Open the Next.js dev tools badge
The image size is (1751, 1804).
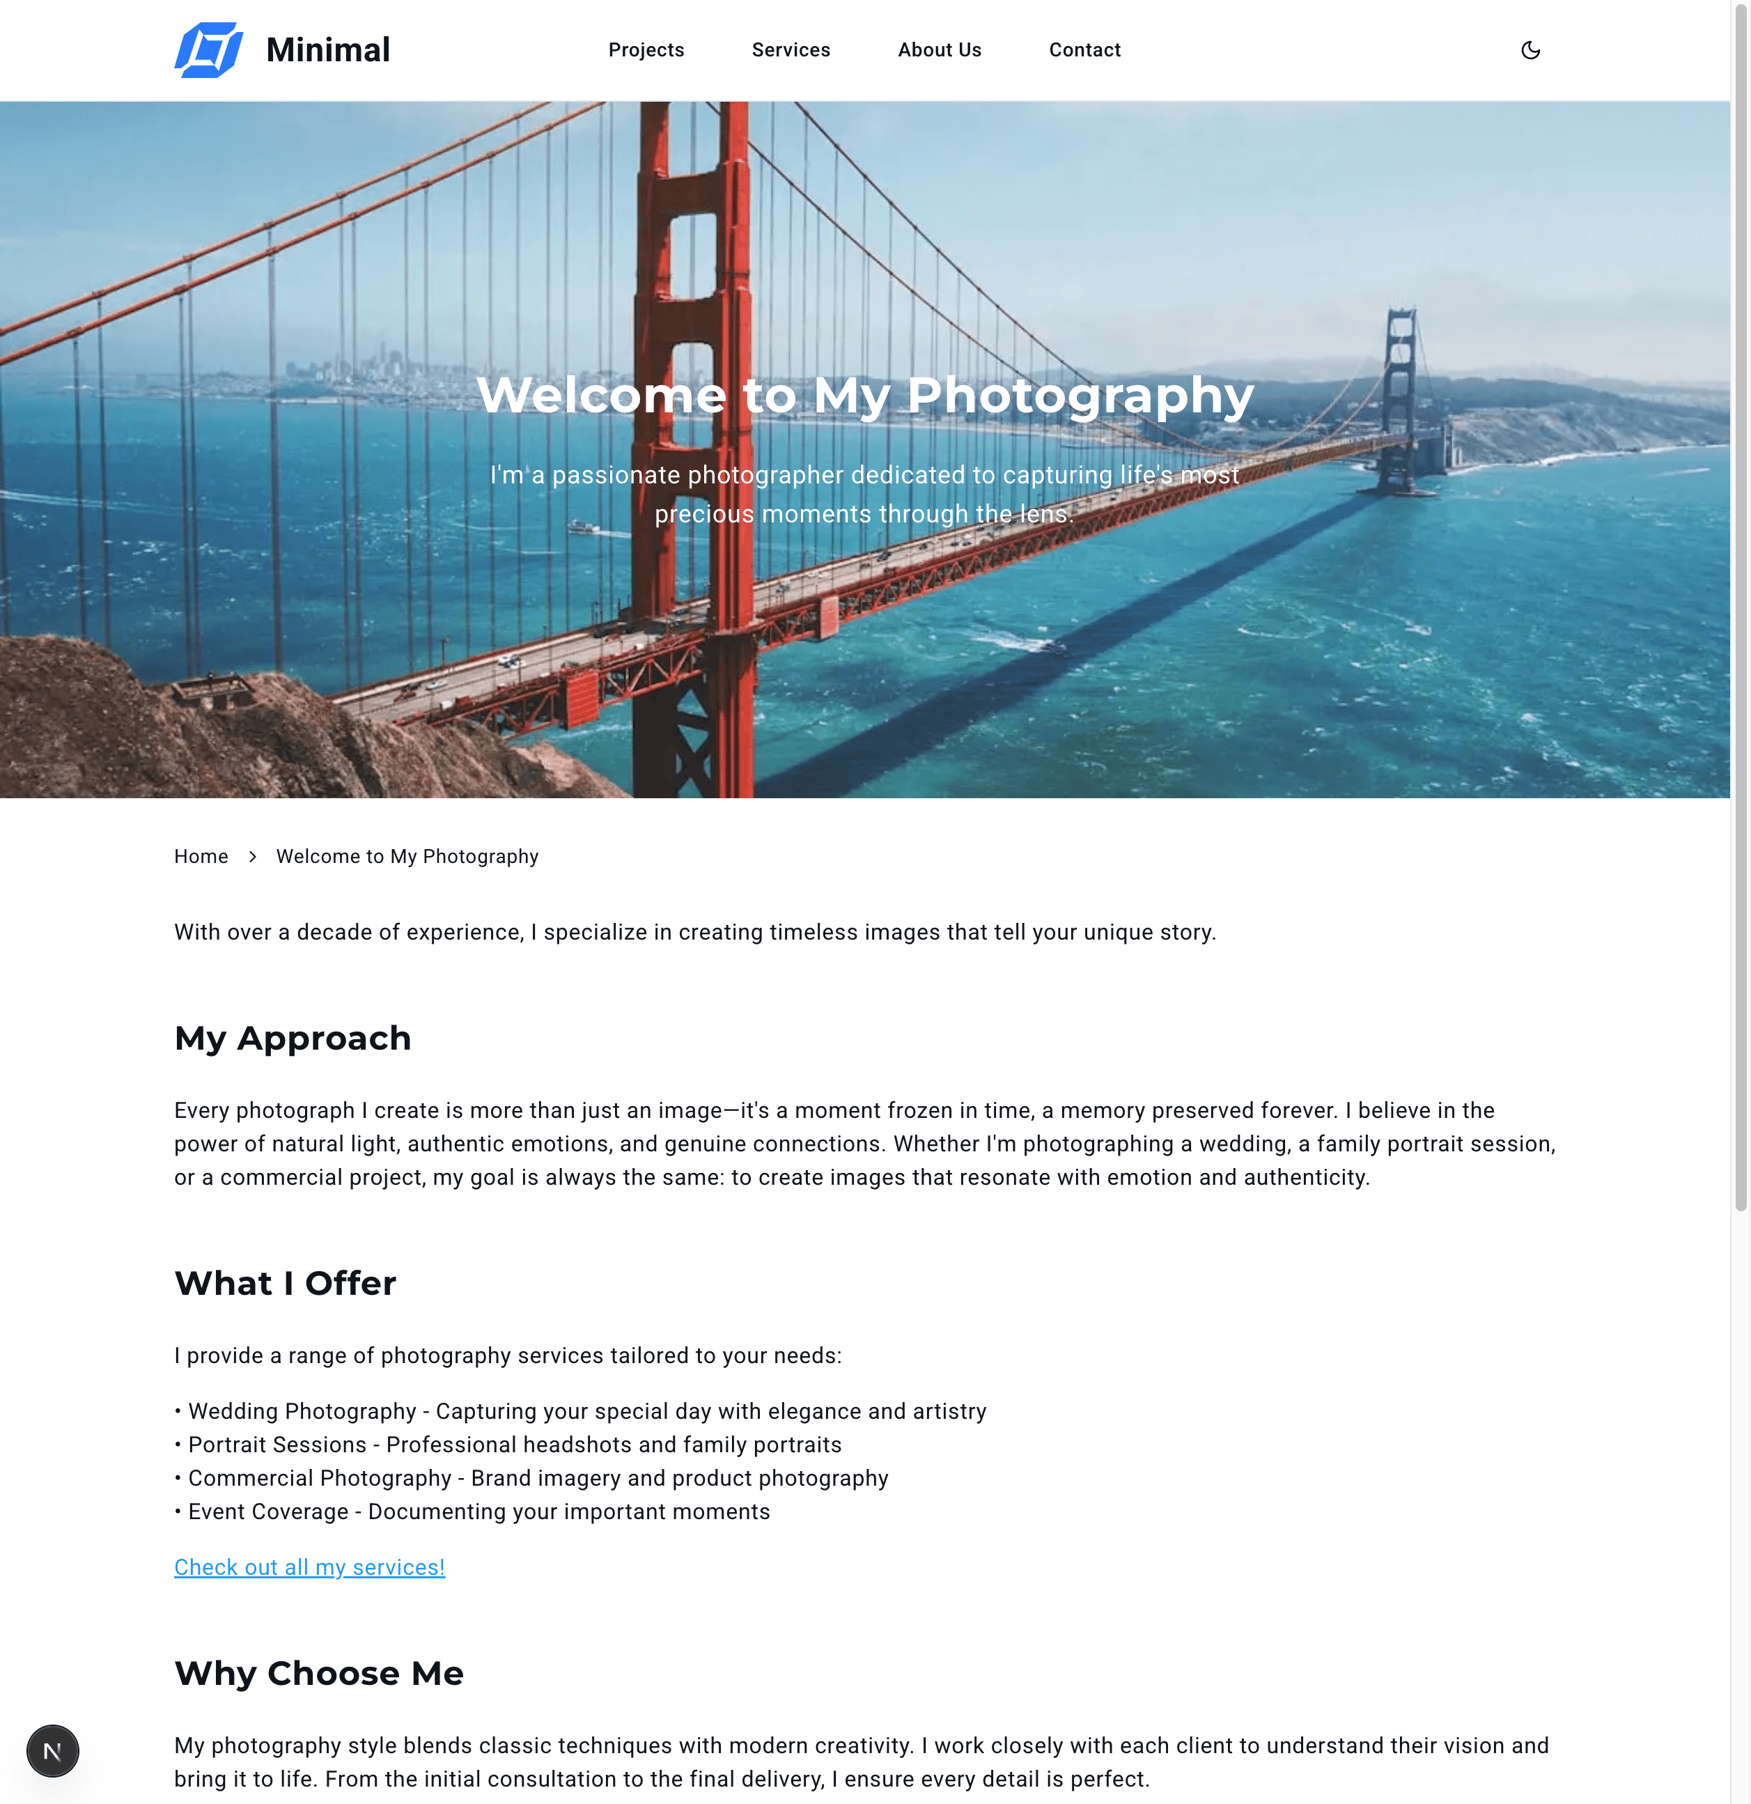tap(52, 1750)
